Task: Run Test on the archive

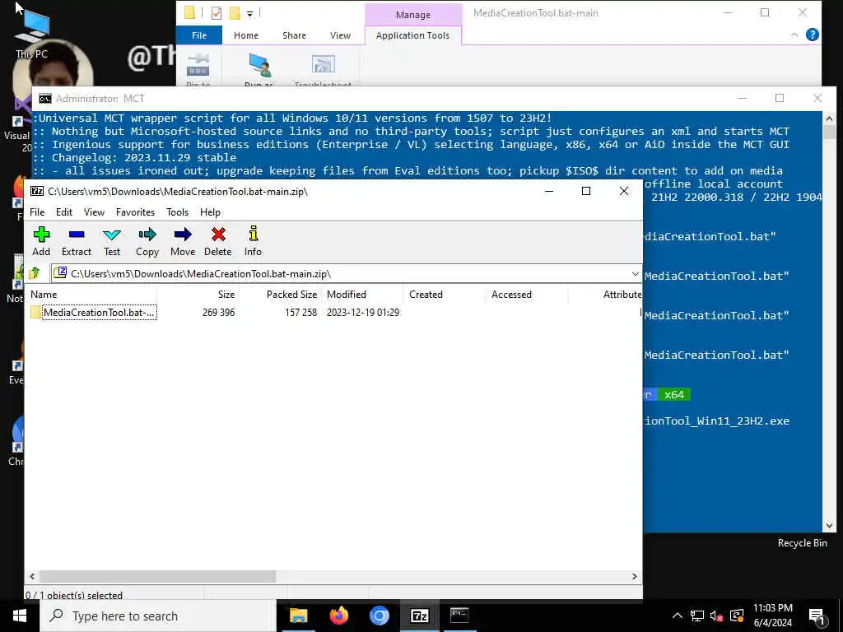Action: (112, 241)
